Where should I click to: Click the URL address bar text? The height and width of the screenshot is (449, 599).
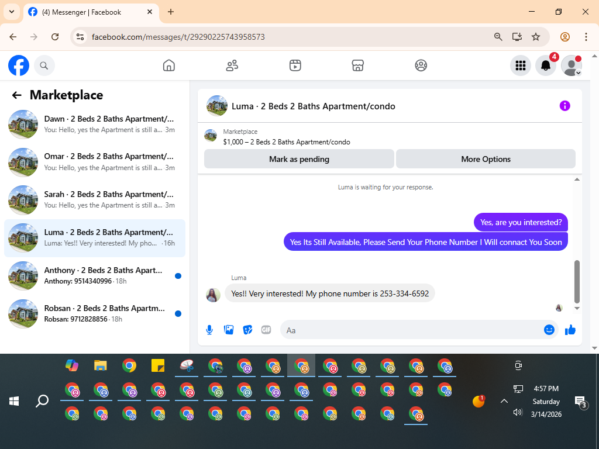coord(178,37)
